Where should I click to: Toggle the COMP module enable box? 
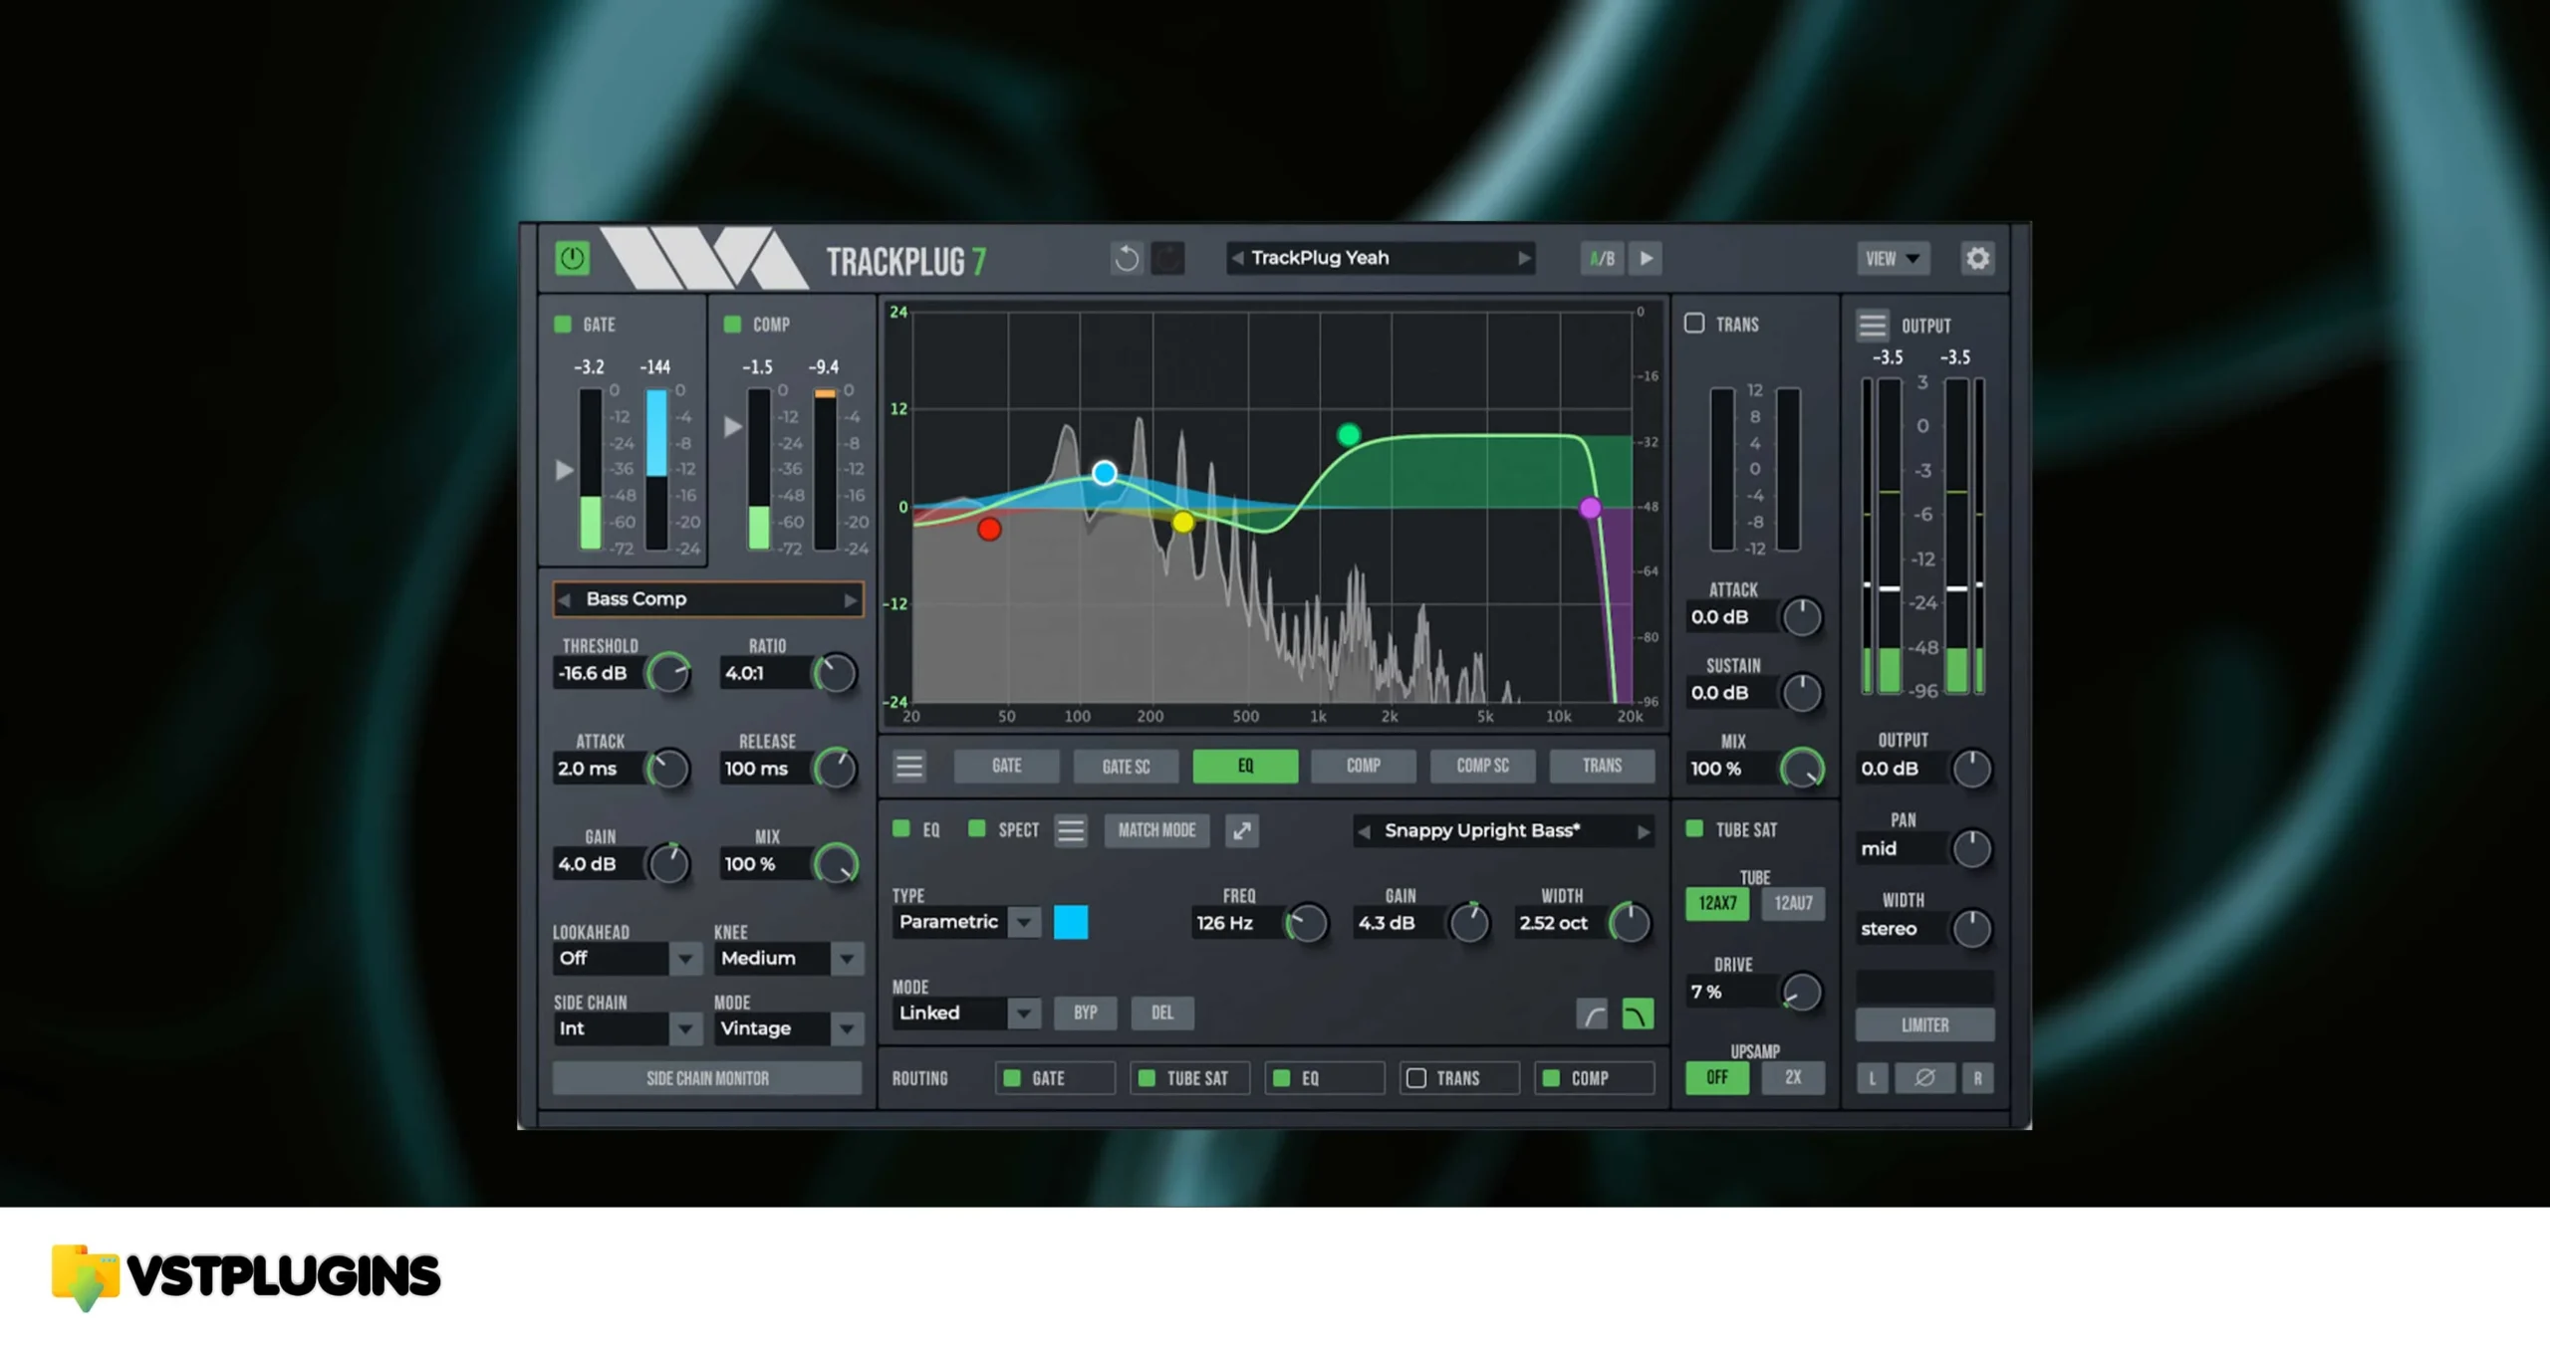click(x=732, y=325)
